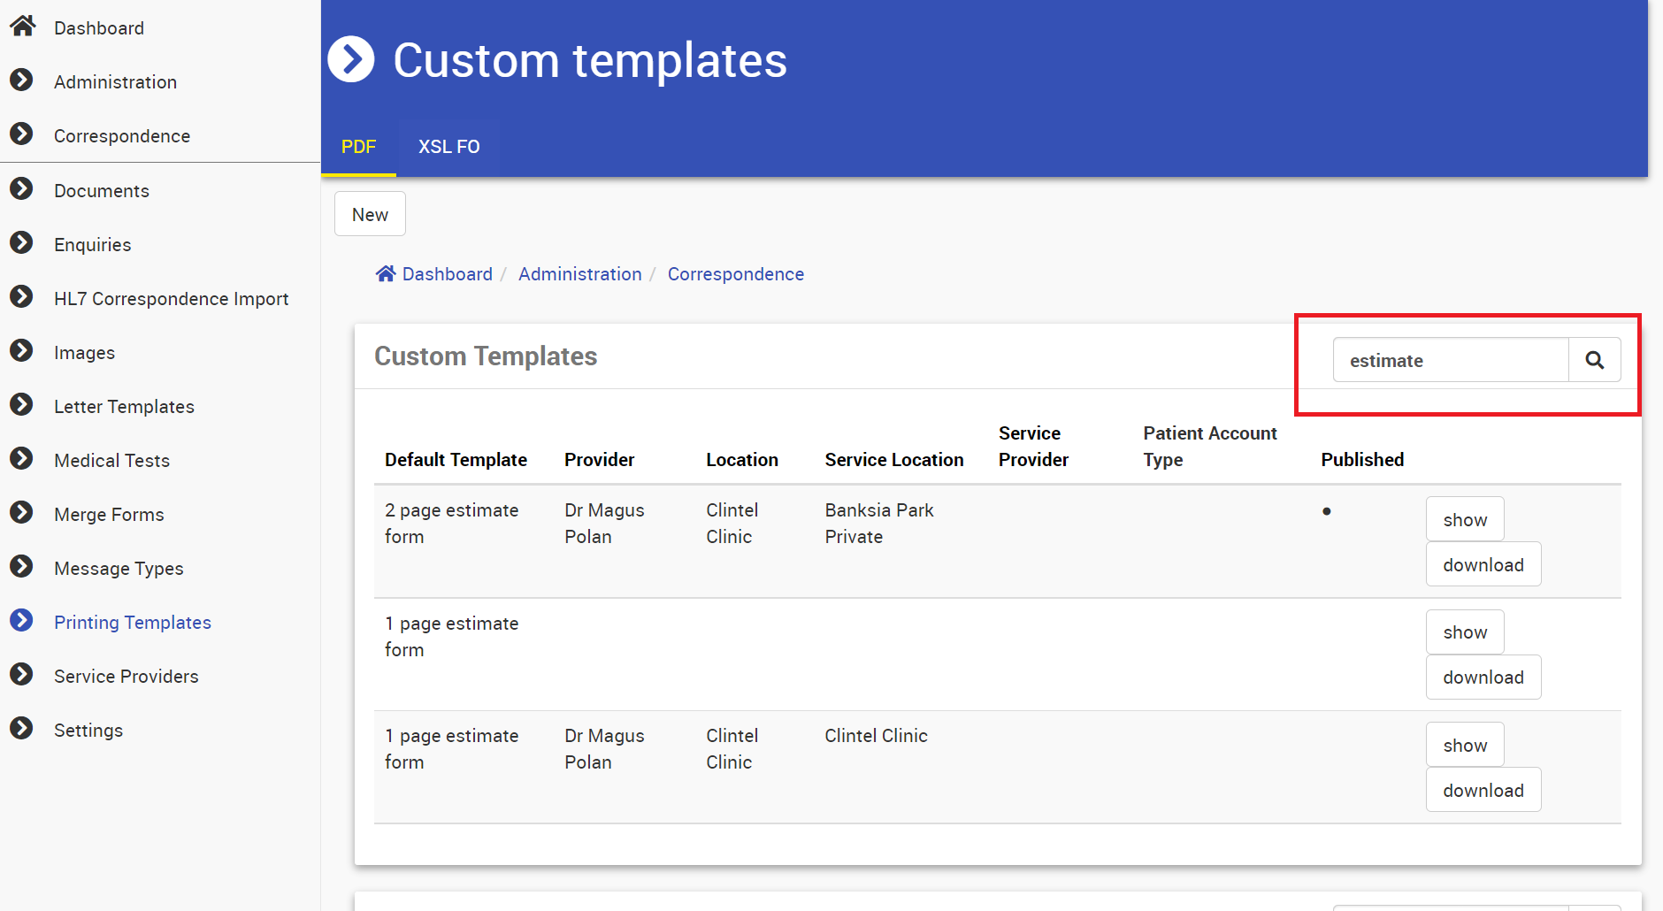Image resolution: width=1663 pixels, height=911 pixels.
Task: Follow the Administration breadcrumb link
Action: click(580, 274)
